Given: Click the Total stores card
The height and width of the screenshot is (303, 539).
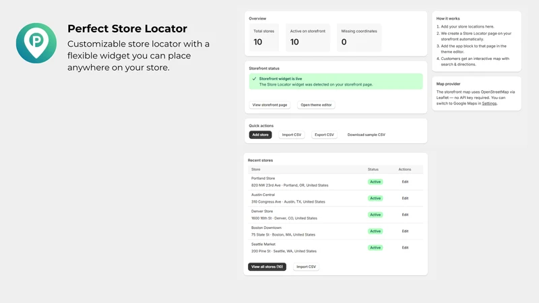Looking at the screenshot, I should coord(263,38).
